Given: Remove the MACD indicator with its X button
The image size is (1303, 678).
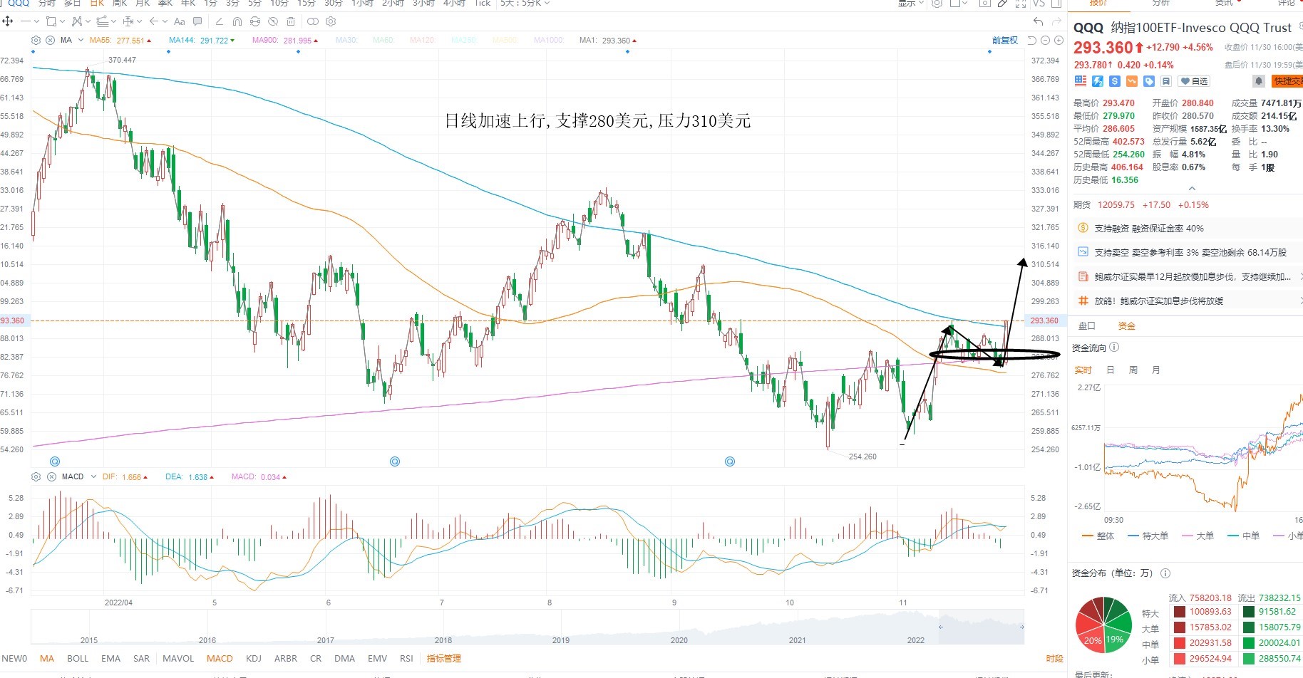Looking at the screenshot, I should pos(51,476).
